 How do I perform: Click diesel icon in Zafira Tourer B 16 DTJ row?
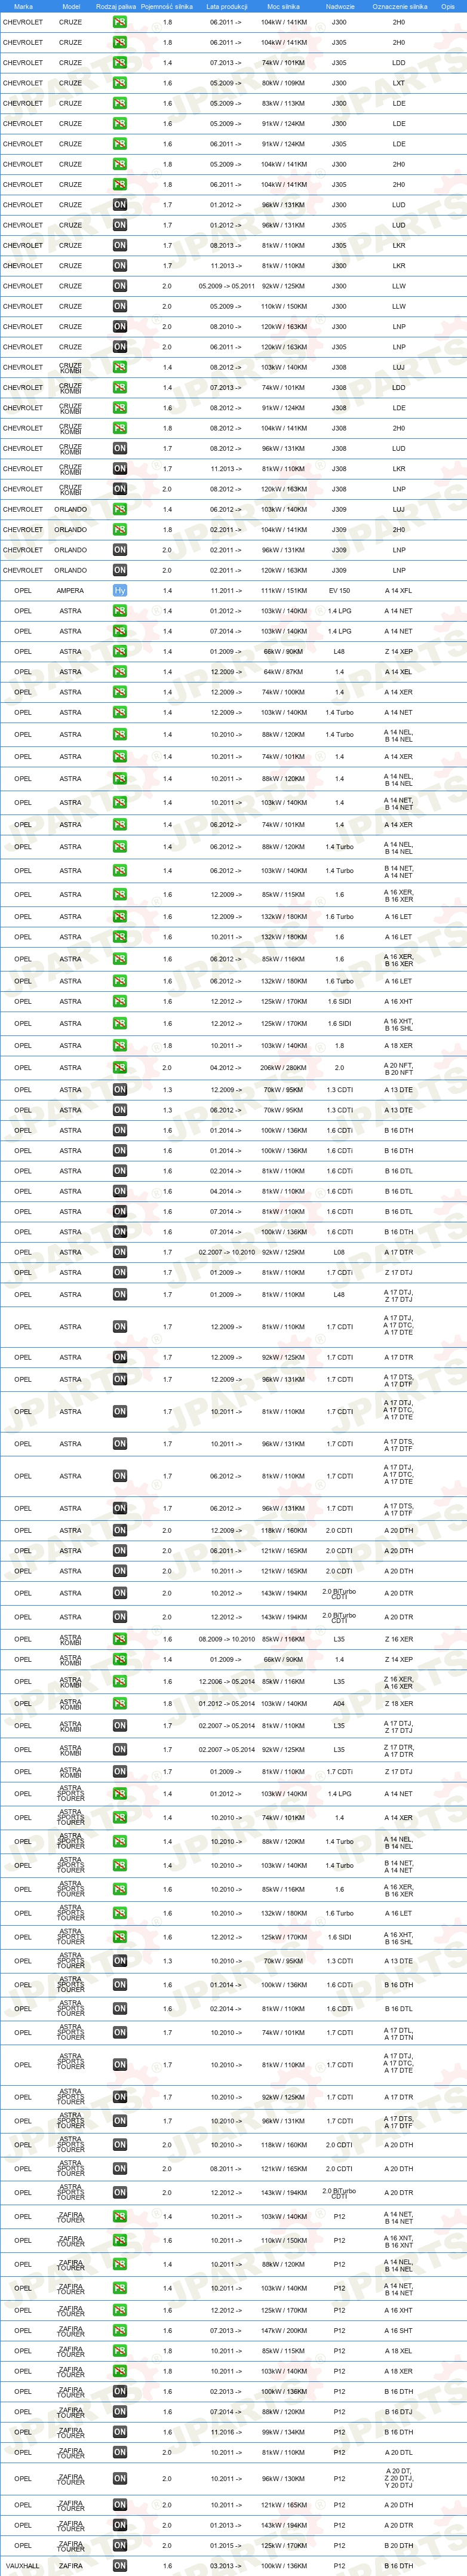click(120, 2412)
